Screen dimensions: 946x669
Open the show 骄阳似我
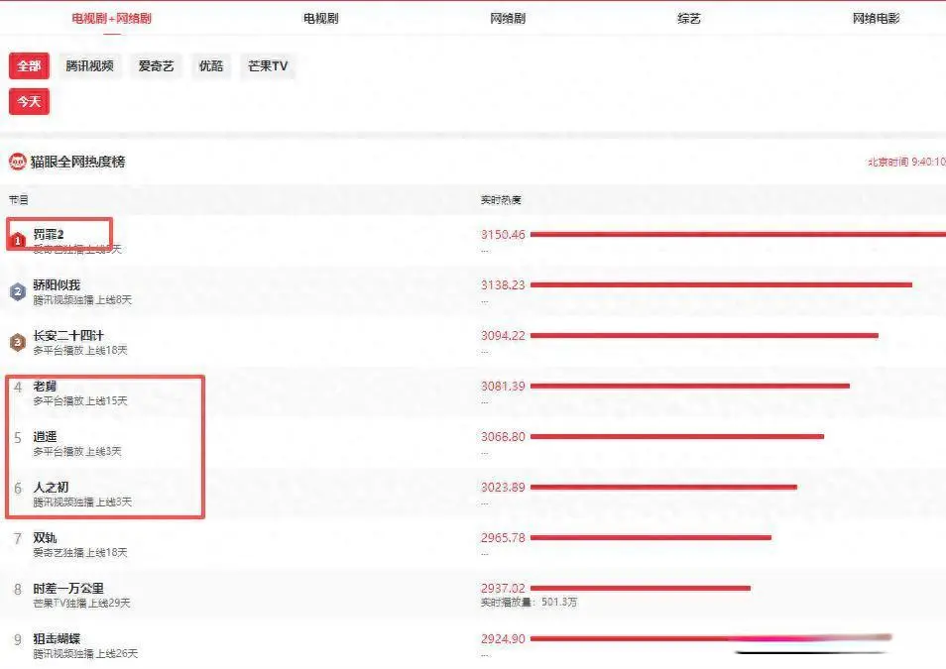[x=57, y=284]
